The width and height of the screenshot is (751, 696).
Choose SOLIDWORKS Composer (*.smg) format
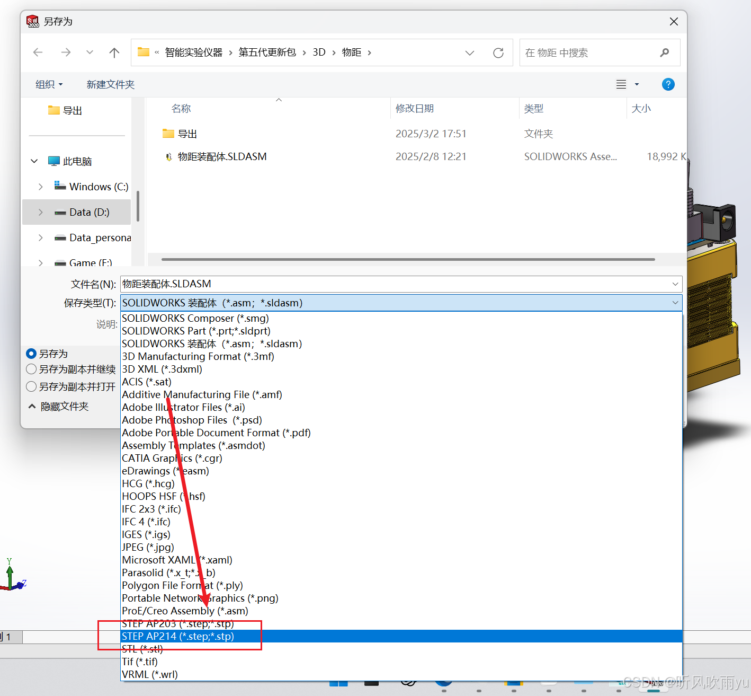pos(401,318)
